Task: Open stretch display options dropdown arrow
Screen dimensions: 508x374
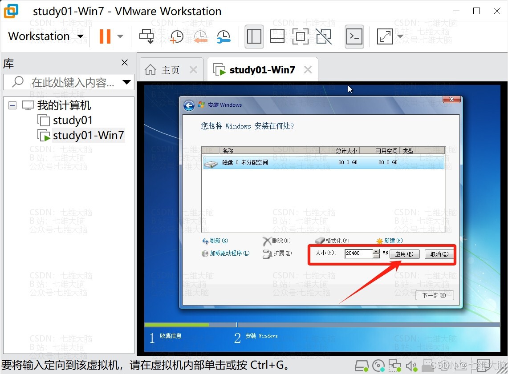Action: click(400, 36)
